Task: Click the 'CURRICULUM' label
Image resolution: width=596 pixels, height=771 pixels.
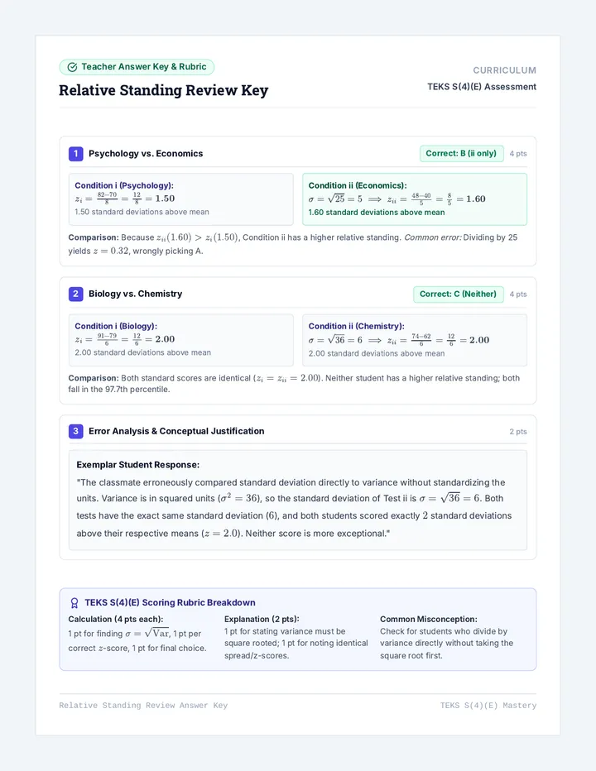Action: [504, 70]
